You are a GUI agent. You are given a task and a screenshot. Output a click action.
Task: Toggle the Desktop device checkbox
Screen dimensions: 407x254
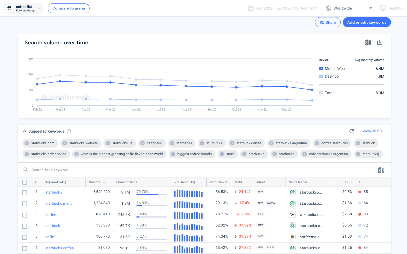tap(321, 76)
